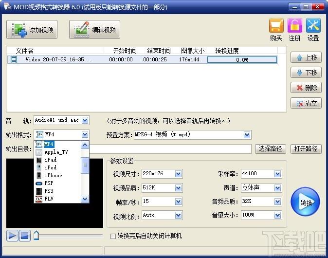Screen dimensions: 328x258
Task: Open the Edit Video (编辑视频) tool
Action: coord(95,30)
